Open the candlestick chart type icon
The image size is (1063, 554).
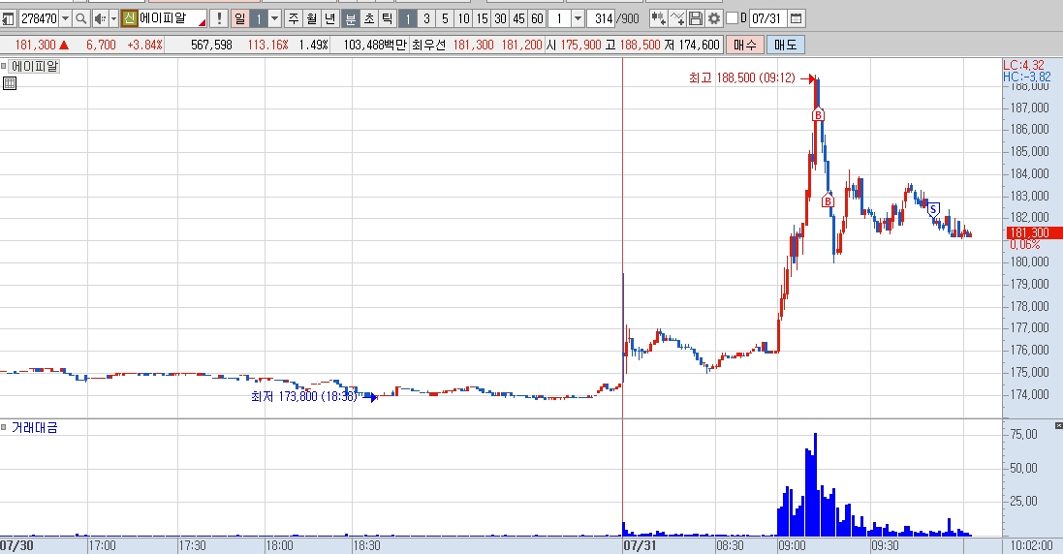658,19
